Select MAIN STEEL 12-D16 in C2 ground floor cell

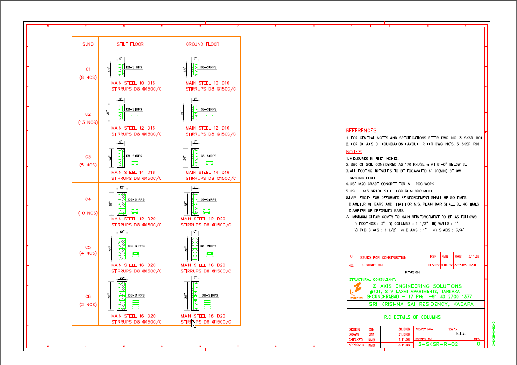(x=208, y=128)
